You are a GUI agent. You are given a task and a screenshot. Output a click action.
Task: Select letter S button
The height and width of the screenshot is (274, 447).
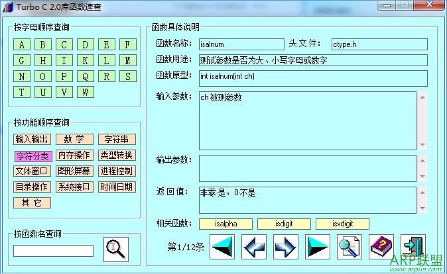(128, 76)
